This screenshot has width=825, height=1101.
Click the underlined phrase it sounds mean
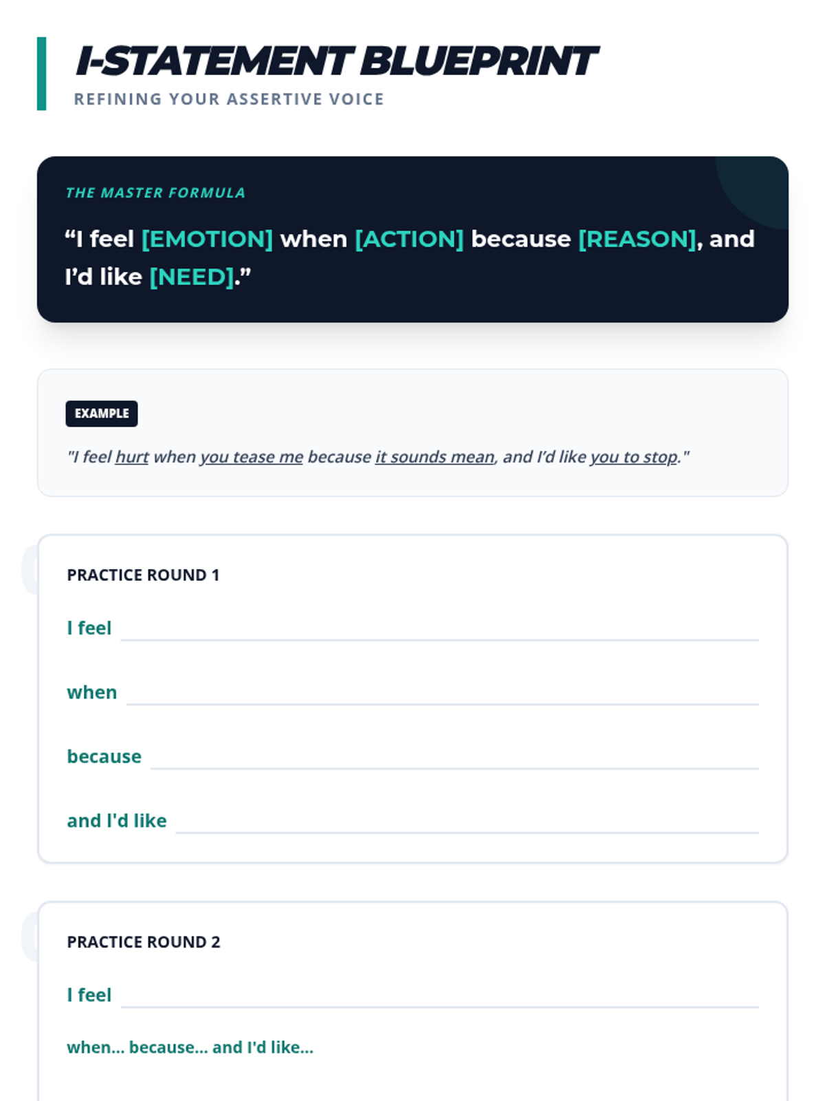click(x=434, y=457)
